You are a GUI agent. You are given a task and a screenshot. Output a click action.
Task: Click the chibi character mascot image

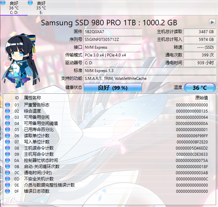point(21,60)
